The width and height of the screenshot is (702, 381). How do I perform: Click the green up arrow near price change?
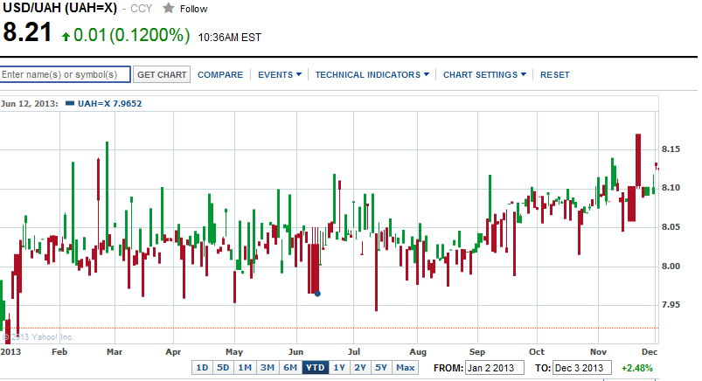coord(66,36)
